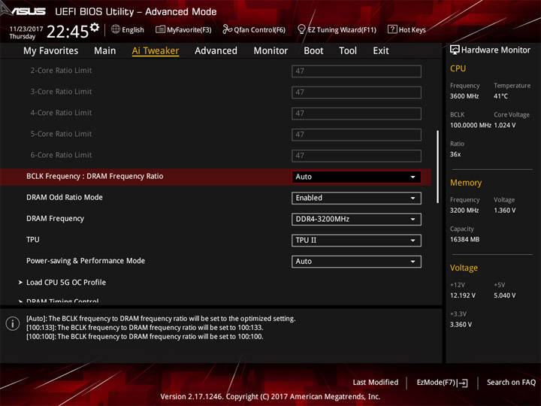Select the Ai Tweaker tab
The image size is (541, 406).
pos(156,51)
